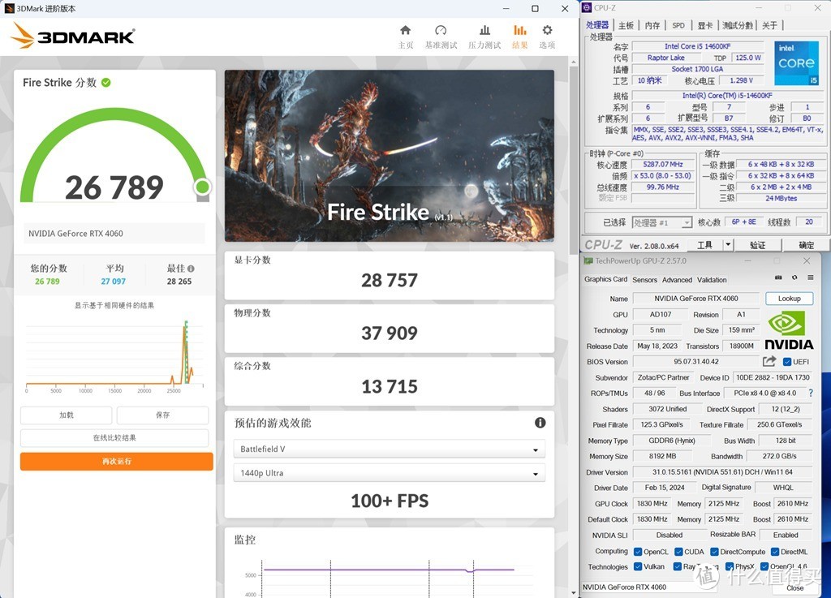831x598 pixels.
Task: Switch to GPU-Z Validation tab
Action: (712, 280)
